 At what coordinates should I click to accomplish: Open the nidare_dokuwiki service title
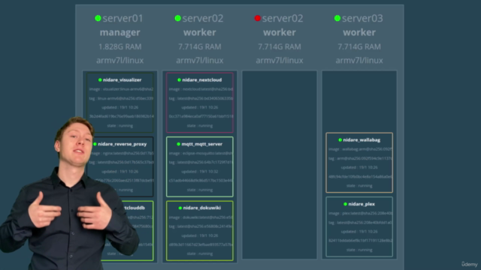[x=202, y=208]
